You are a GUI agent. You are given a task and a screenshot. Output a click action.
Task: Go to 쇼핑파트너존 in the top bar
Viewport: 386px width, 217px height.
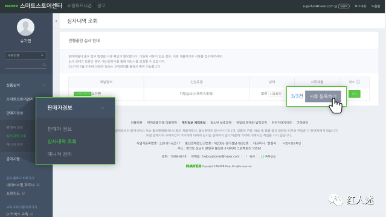[79, 5]
